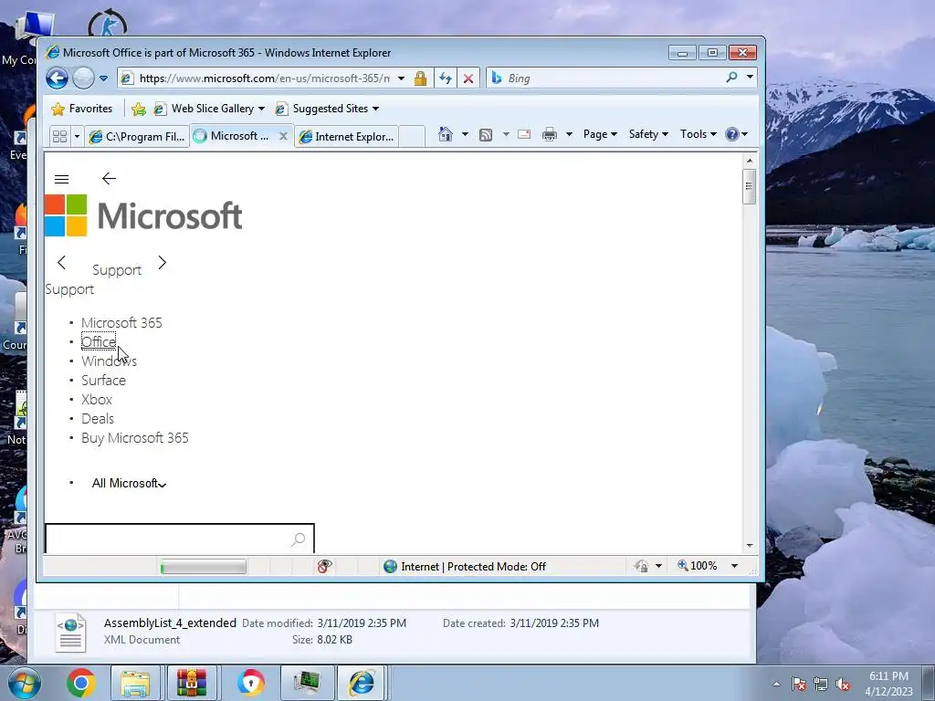The height and width of the screenshot is (701, 935).
Task: Click the hamburger menu icon on page
Action: coord(61,179)
